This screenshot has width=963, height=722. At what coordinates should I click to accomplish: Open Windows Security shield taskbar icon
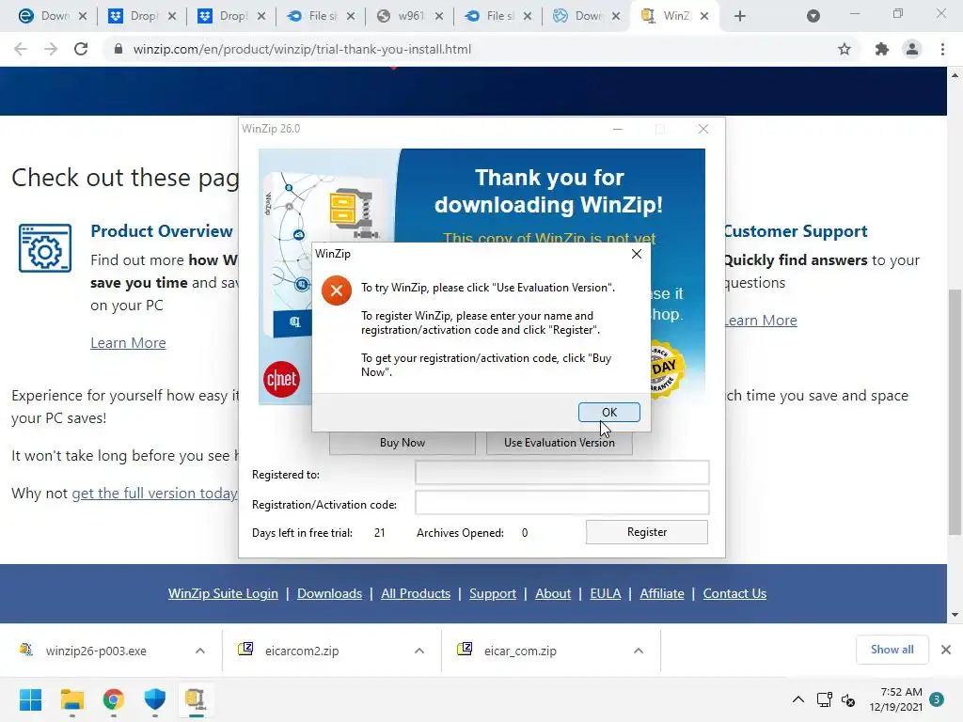[x=155, y=699]
